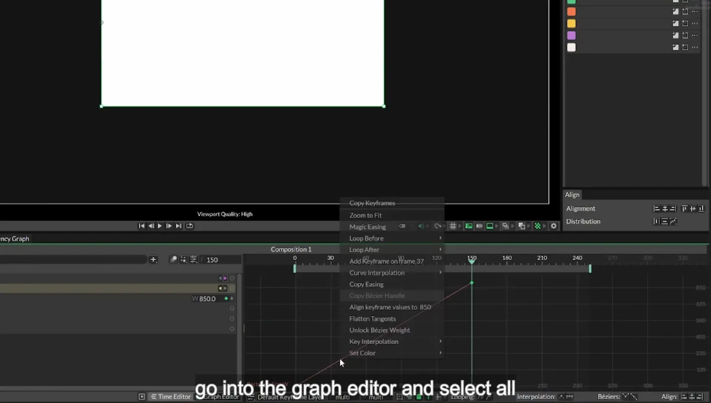Open the white swatch row's three-dot menu
The height and width of the screenshot is (403, 711).
pos(695,47)
